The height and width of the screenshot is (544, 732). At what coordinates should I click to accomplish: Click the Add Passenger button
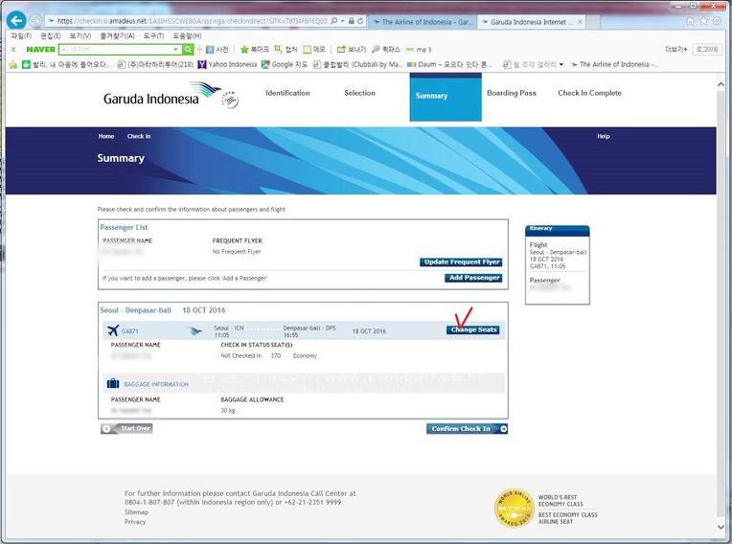pos(474,278)
